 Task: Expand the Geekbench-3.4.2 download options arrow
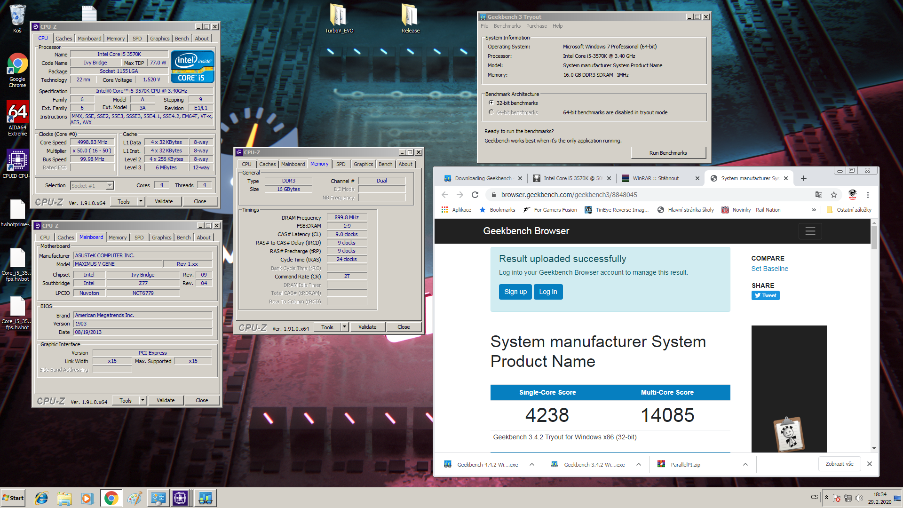pos(639,464)
